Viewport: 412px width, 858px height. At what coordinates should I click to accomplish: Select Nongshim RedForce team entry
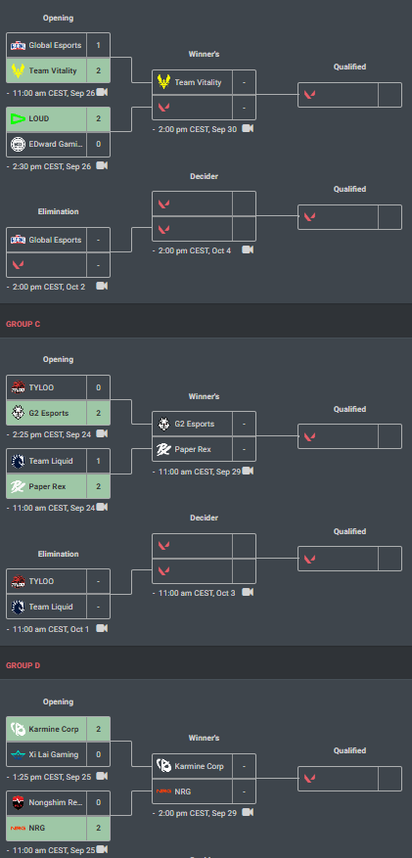[47, 803]
